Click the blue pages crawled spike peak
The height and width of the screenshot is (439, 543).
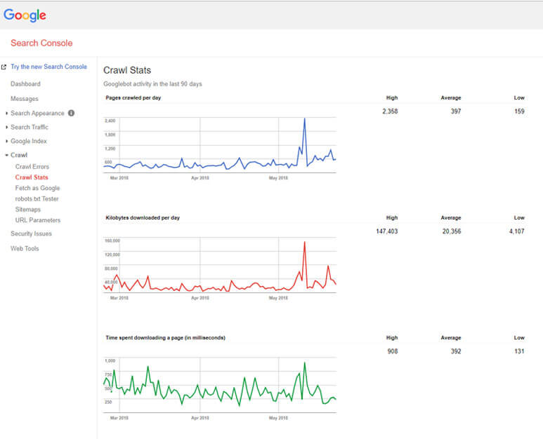[x=304, y=119]
